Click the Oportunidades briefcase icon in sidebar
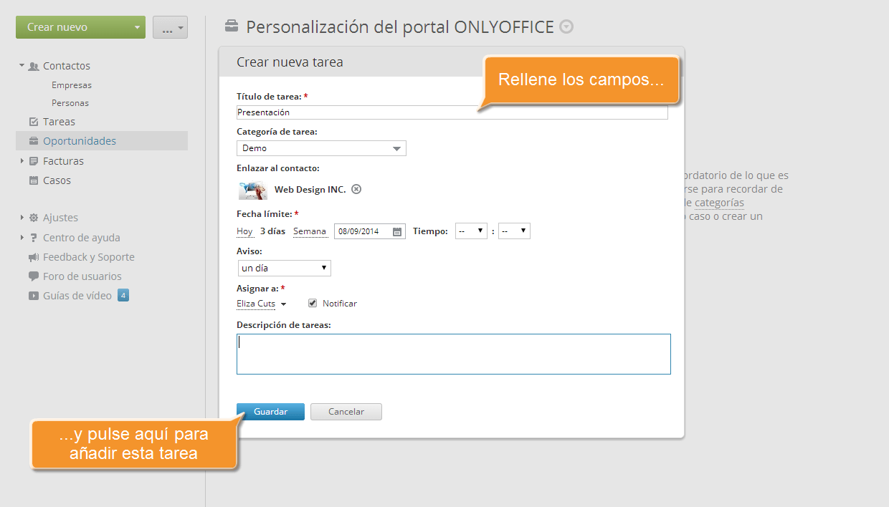The width and height of the screenshot is (889, 507). (33, 141)
